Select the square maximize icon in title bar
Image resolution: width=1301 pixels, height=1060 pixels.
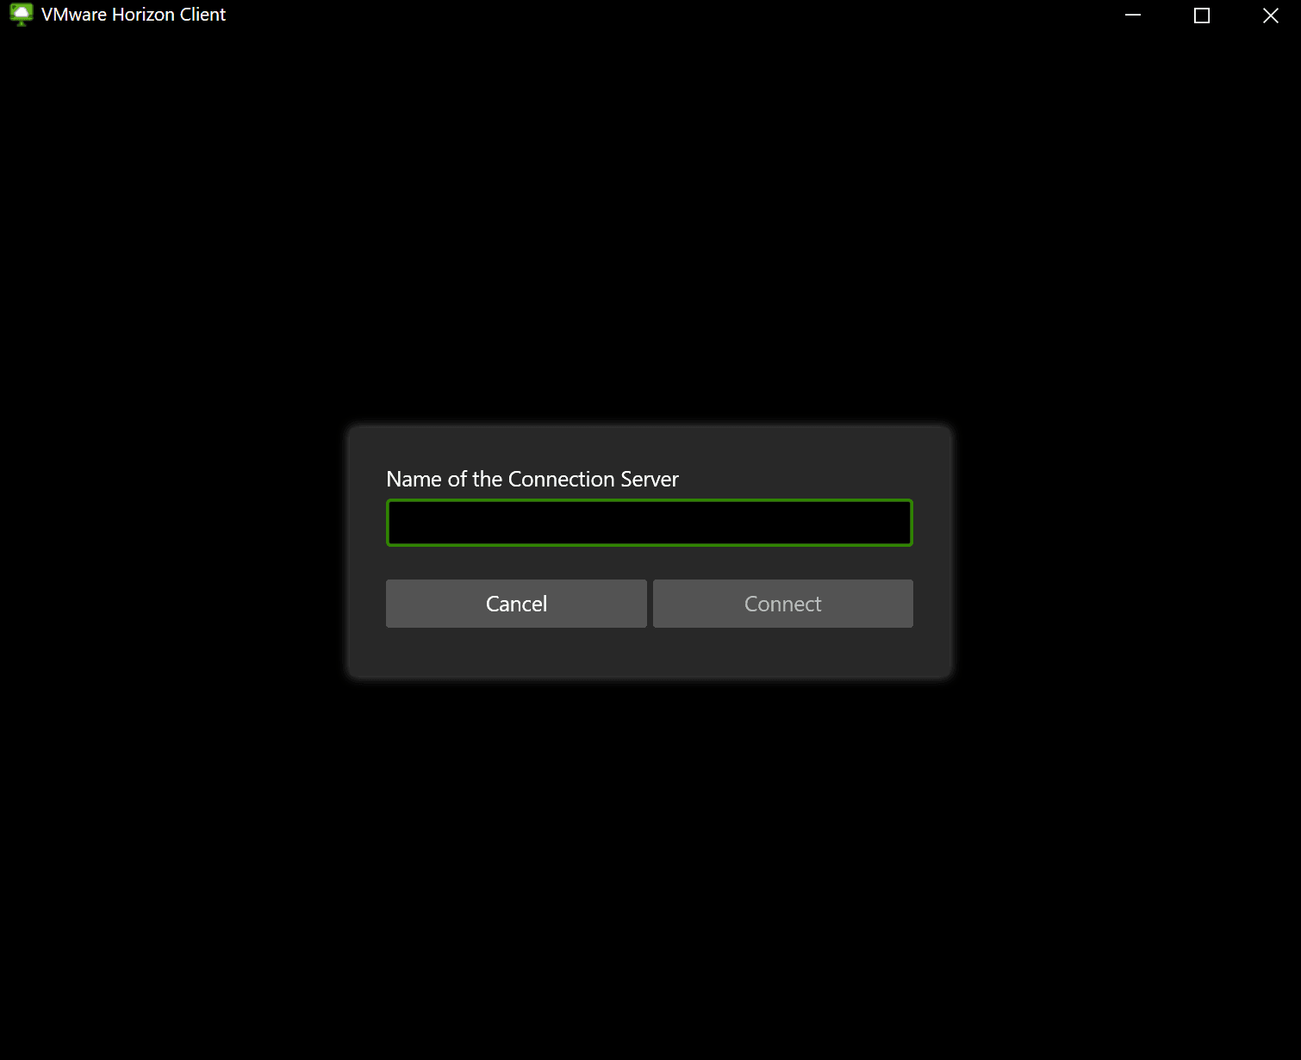[x=1202, y=15]
